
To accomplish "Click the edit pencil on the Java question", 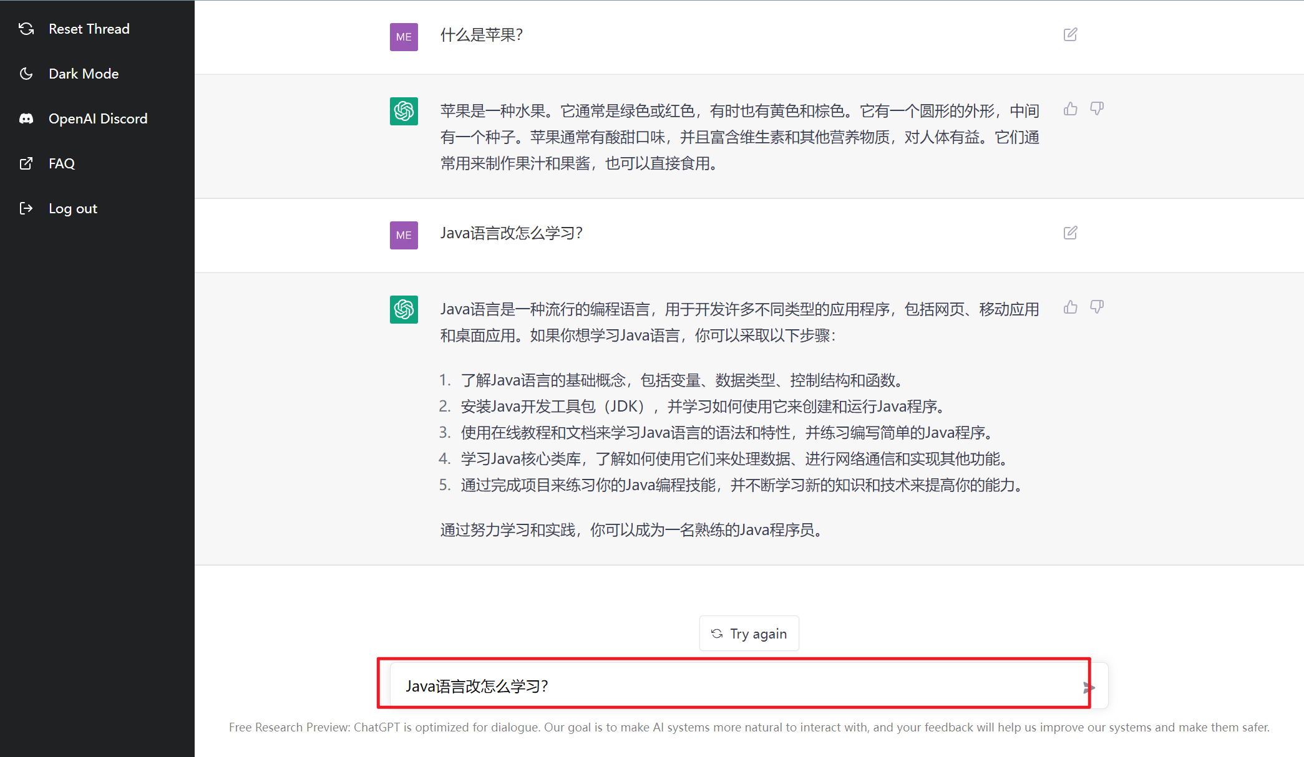I will point(1071,233).
